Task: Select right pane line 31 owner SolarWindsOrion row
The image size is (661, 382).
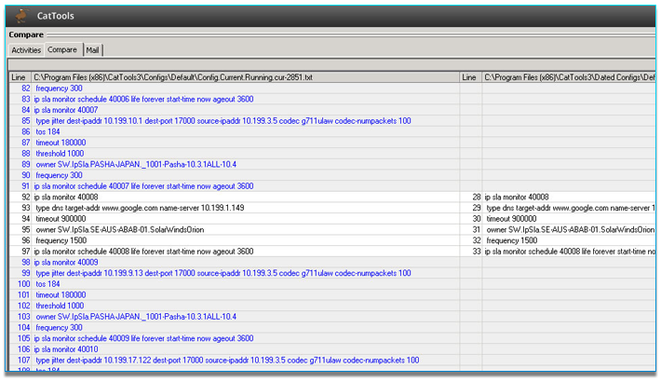Action: coord(570,229)
